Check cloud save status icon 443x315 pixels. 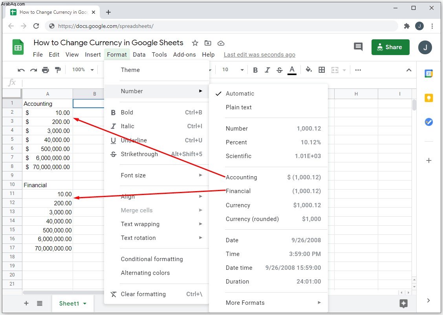click(x=221, y=43)
